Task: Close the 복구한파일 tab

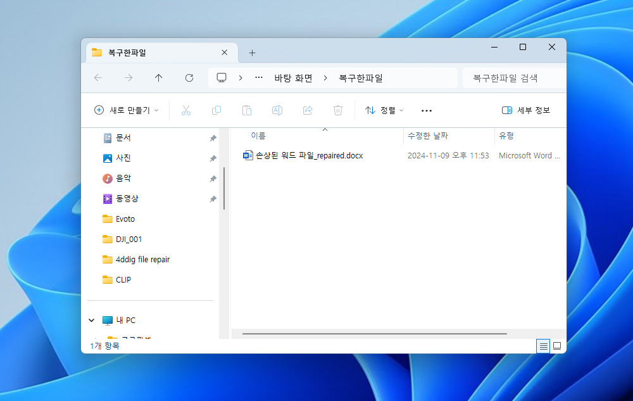Action: (225, 53)
